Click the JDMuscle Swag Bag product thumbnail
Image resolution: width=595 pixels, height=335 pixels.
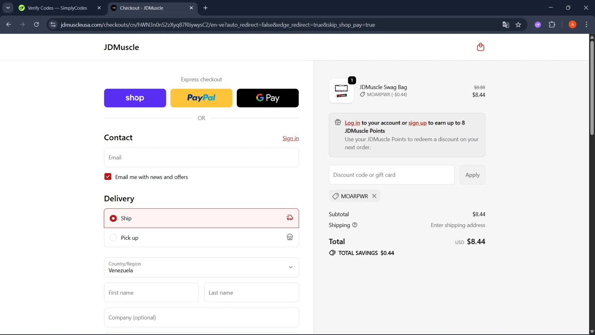(341, 90)
